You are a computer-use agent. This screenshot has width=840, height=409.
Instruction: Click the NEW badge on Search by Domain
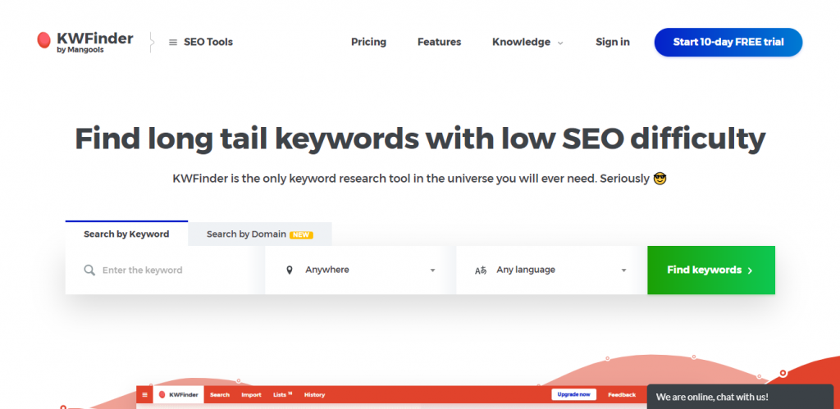pyautogui.click(x=301, y=234)
